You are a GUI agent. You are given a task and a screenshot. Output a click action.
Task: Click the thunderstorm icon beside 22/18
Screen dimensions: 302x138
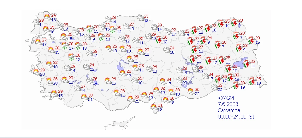point(195,30)
